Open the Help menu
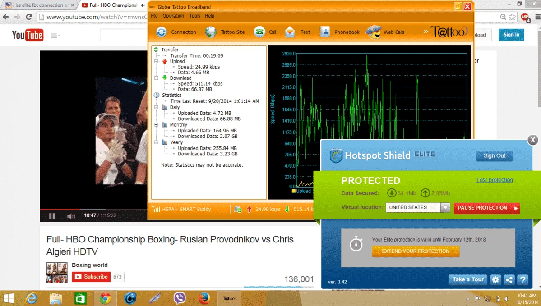This screenshot has width=541, height=306. 209,16
